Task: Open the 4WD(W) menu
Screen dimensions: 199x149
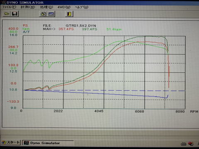Action: (64, 7)
